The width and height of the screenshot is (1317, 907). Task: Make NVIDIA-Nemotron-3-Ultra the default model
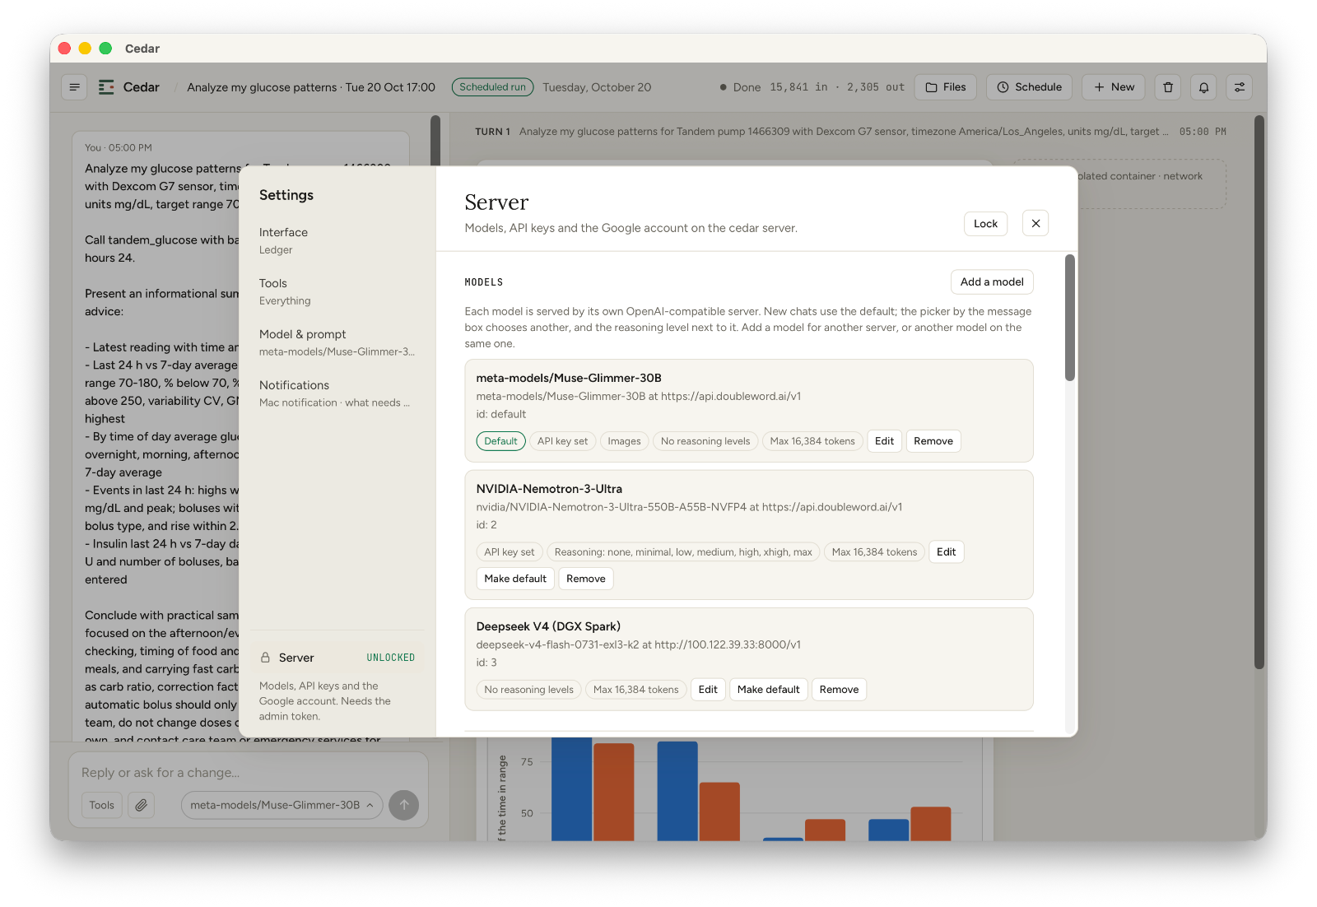coord(515,579)
